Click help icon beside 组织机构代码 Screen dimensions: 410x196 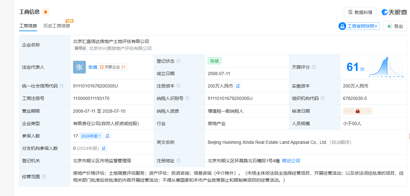(323, 98)
